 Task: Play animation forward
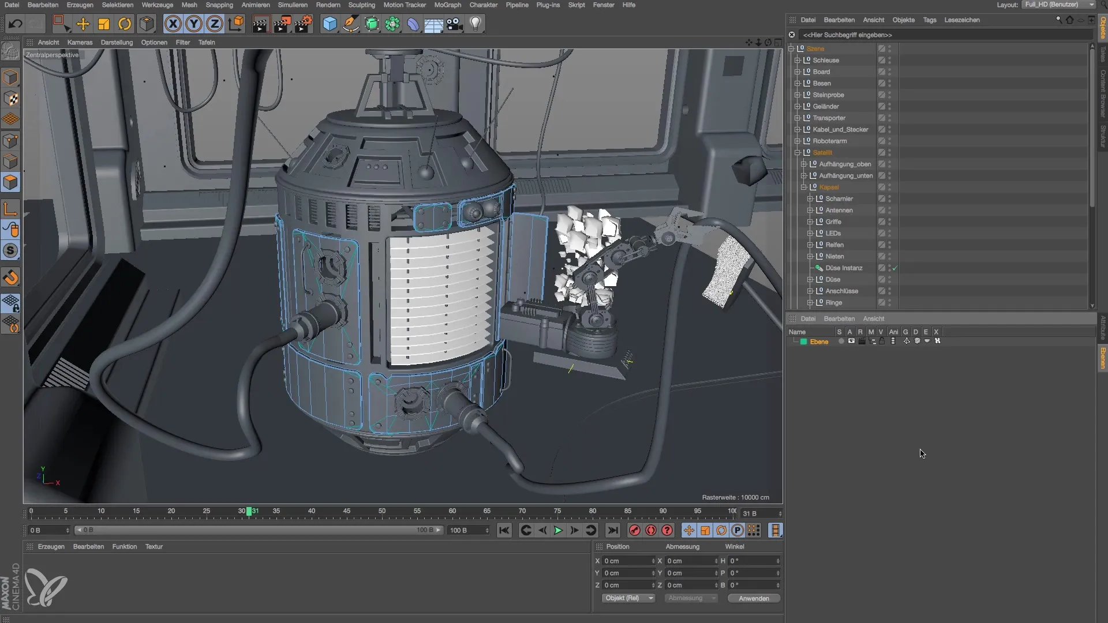click(x=558, y=530)
